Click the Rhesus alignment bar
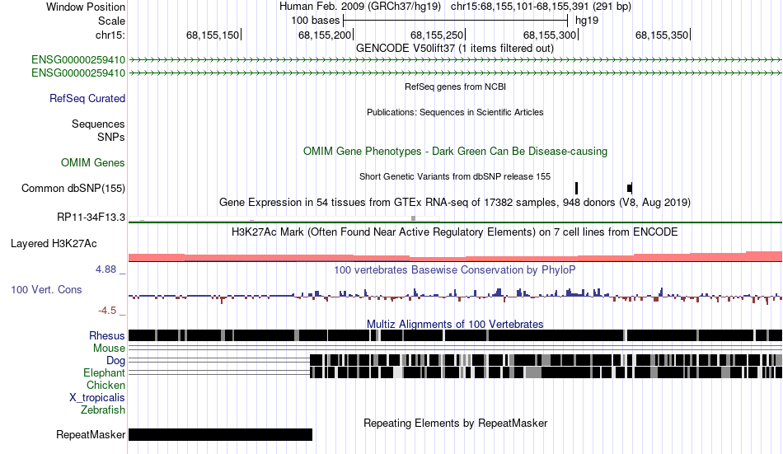783x454 pixels. click(456, 335)
